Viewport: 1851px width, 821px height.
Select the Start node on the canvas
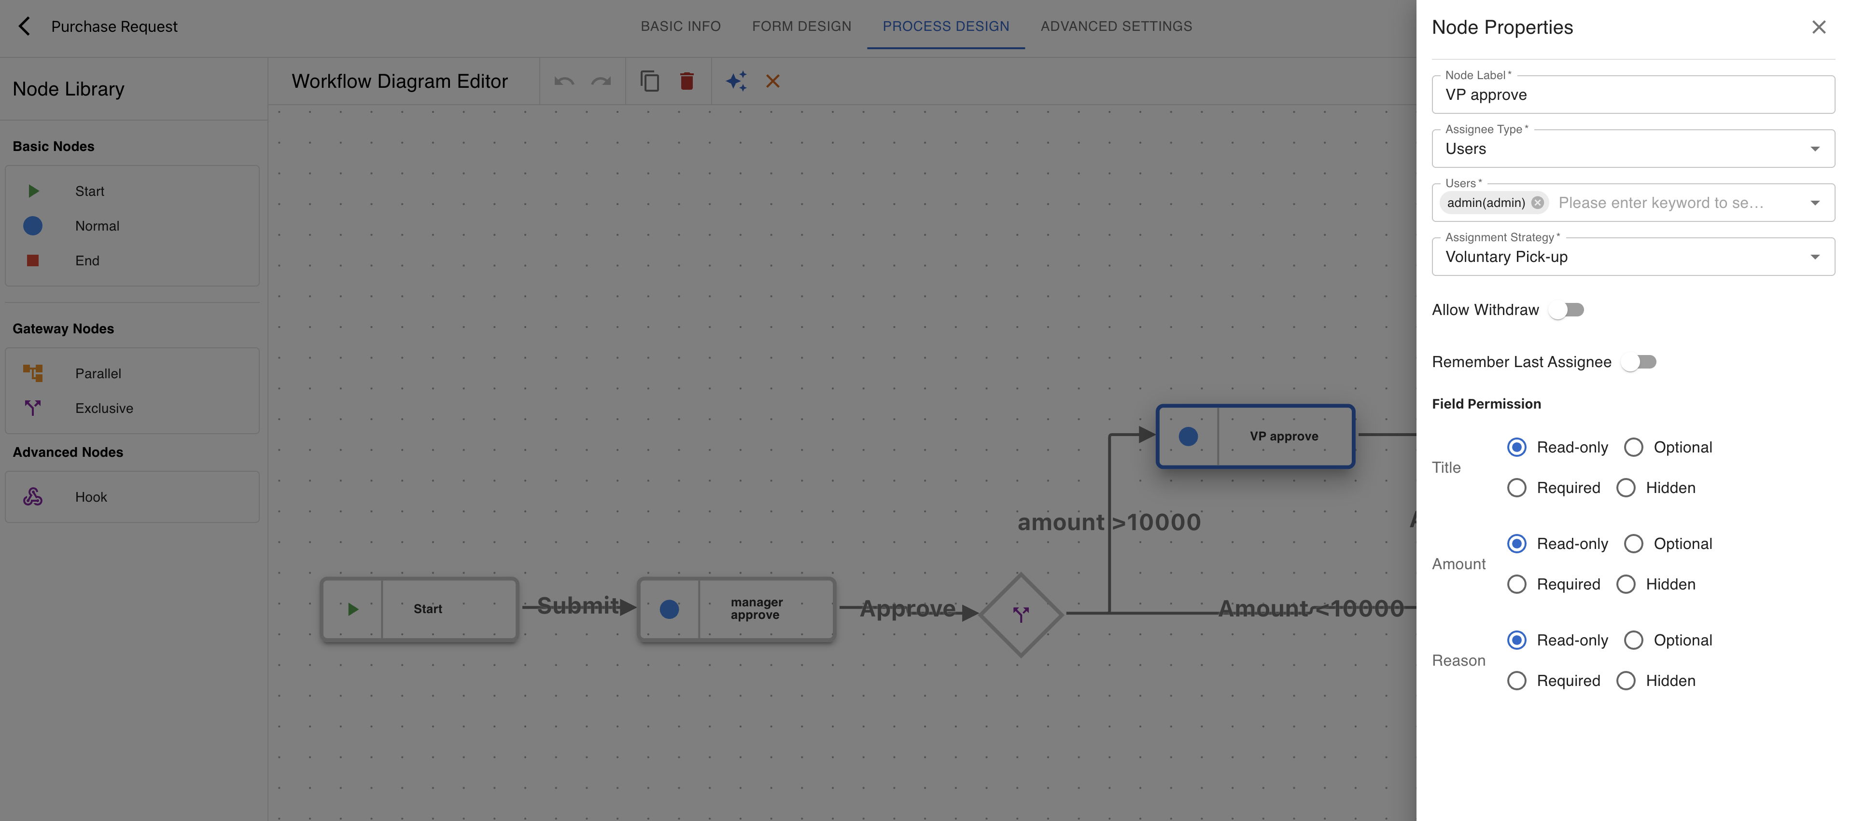(x=419, y=609)
